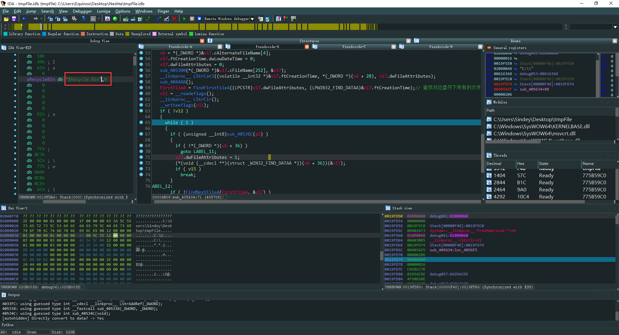The image size is (619, 335).
Task: Click the toolbar icon right of the debugger dropdown
Action: pyautogui.click(x=260, y=19)
